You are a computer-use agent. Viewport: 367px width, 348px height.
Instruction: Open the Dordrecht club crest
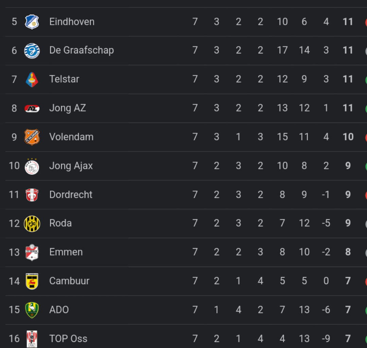pos(32,195)
